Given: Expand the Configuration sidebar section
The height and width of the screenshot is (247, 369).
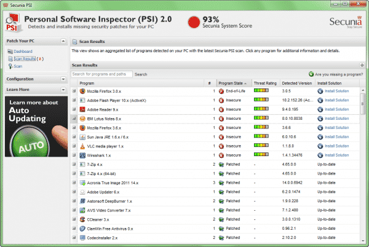Looking at the screenshot, I should click(x=63, y=79).
